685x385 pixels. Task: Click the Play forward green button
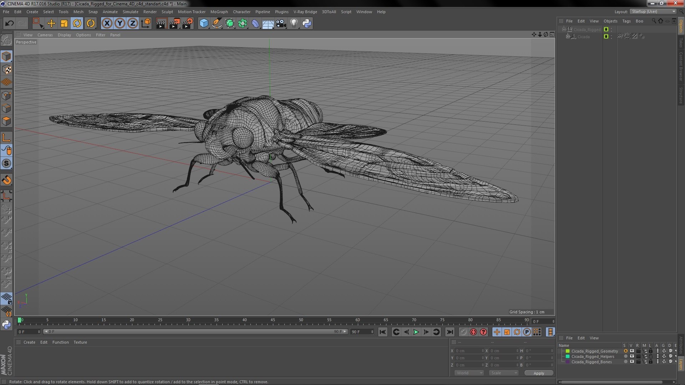click(416, 332)
